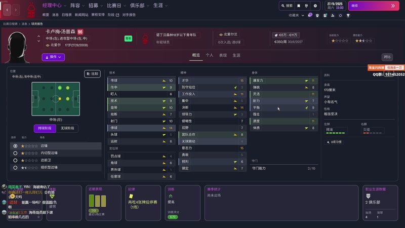
Task: Select the 边锋 role radio button
Action: [15, 146]
